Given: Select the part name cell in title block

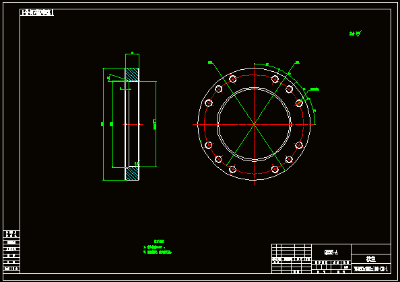Looking at the screenshot, I should (x=371, y=259).
